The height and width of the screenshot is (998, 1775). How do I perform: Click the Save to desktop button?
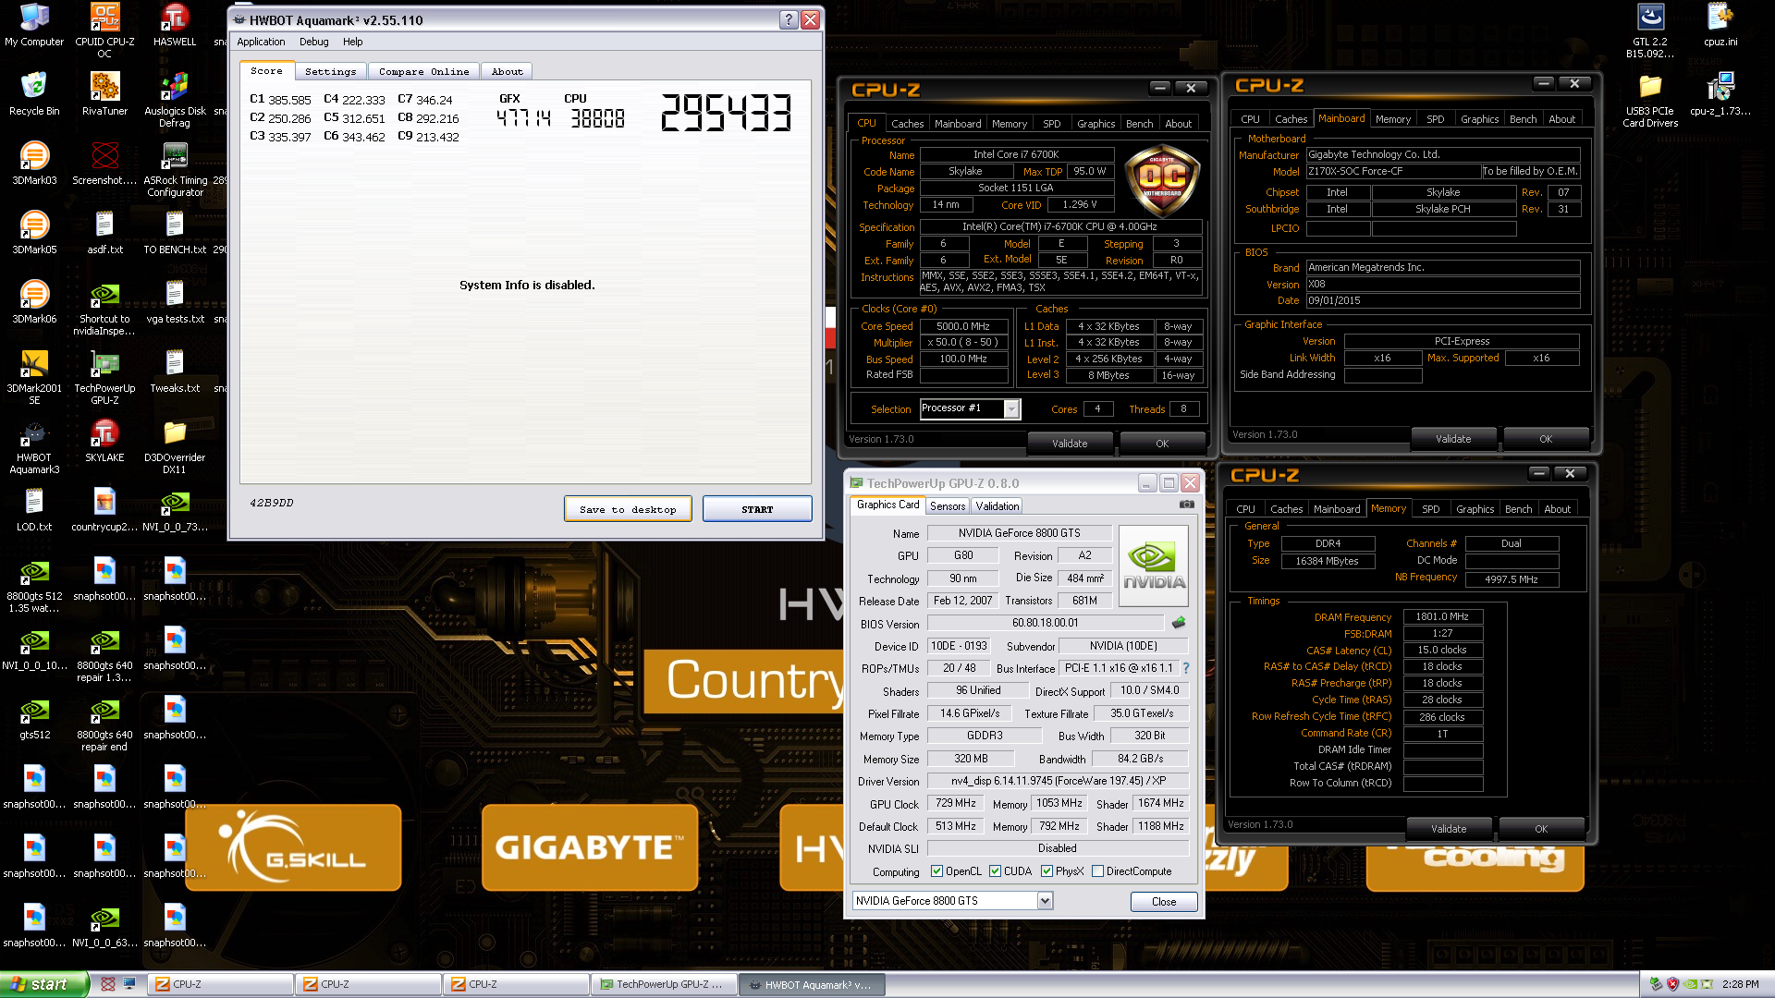[628, 509]
